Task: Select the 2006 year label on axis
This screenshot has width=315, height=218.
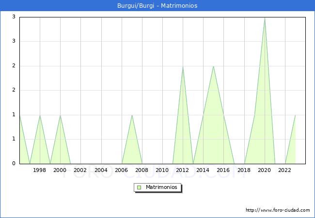Action: click(x=122, y=170)
